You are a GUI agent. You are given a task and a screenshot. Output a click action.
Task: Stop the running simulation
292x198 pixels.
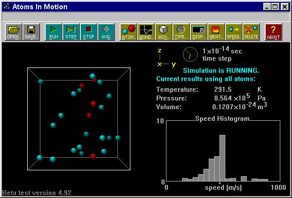89,32
